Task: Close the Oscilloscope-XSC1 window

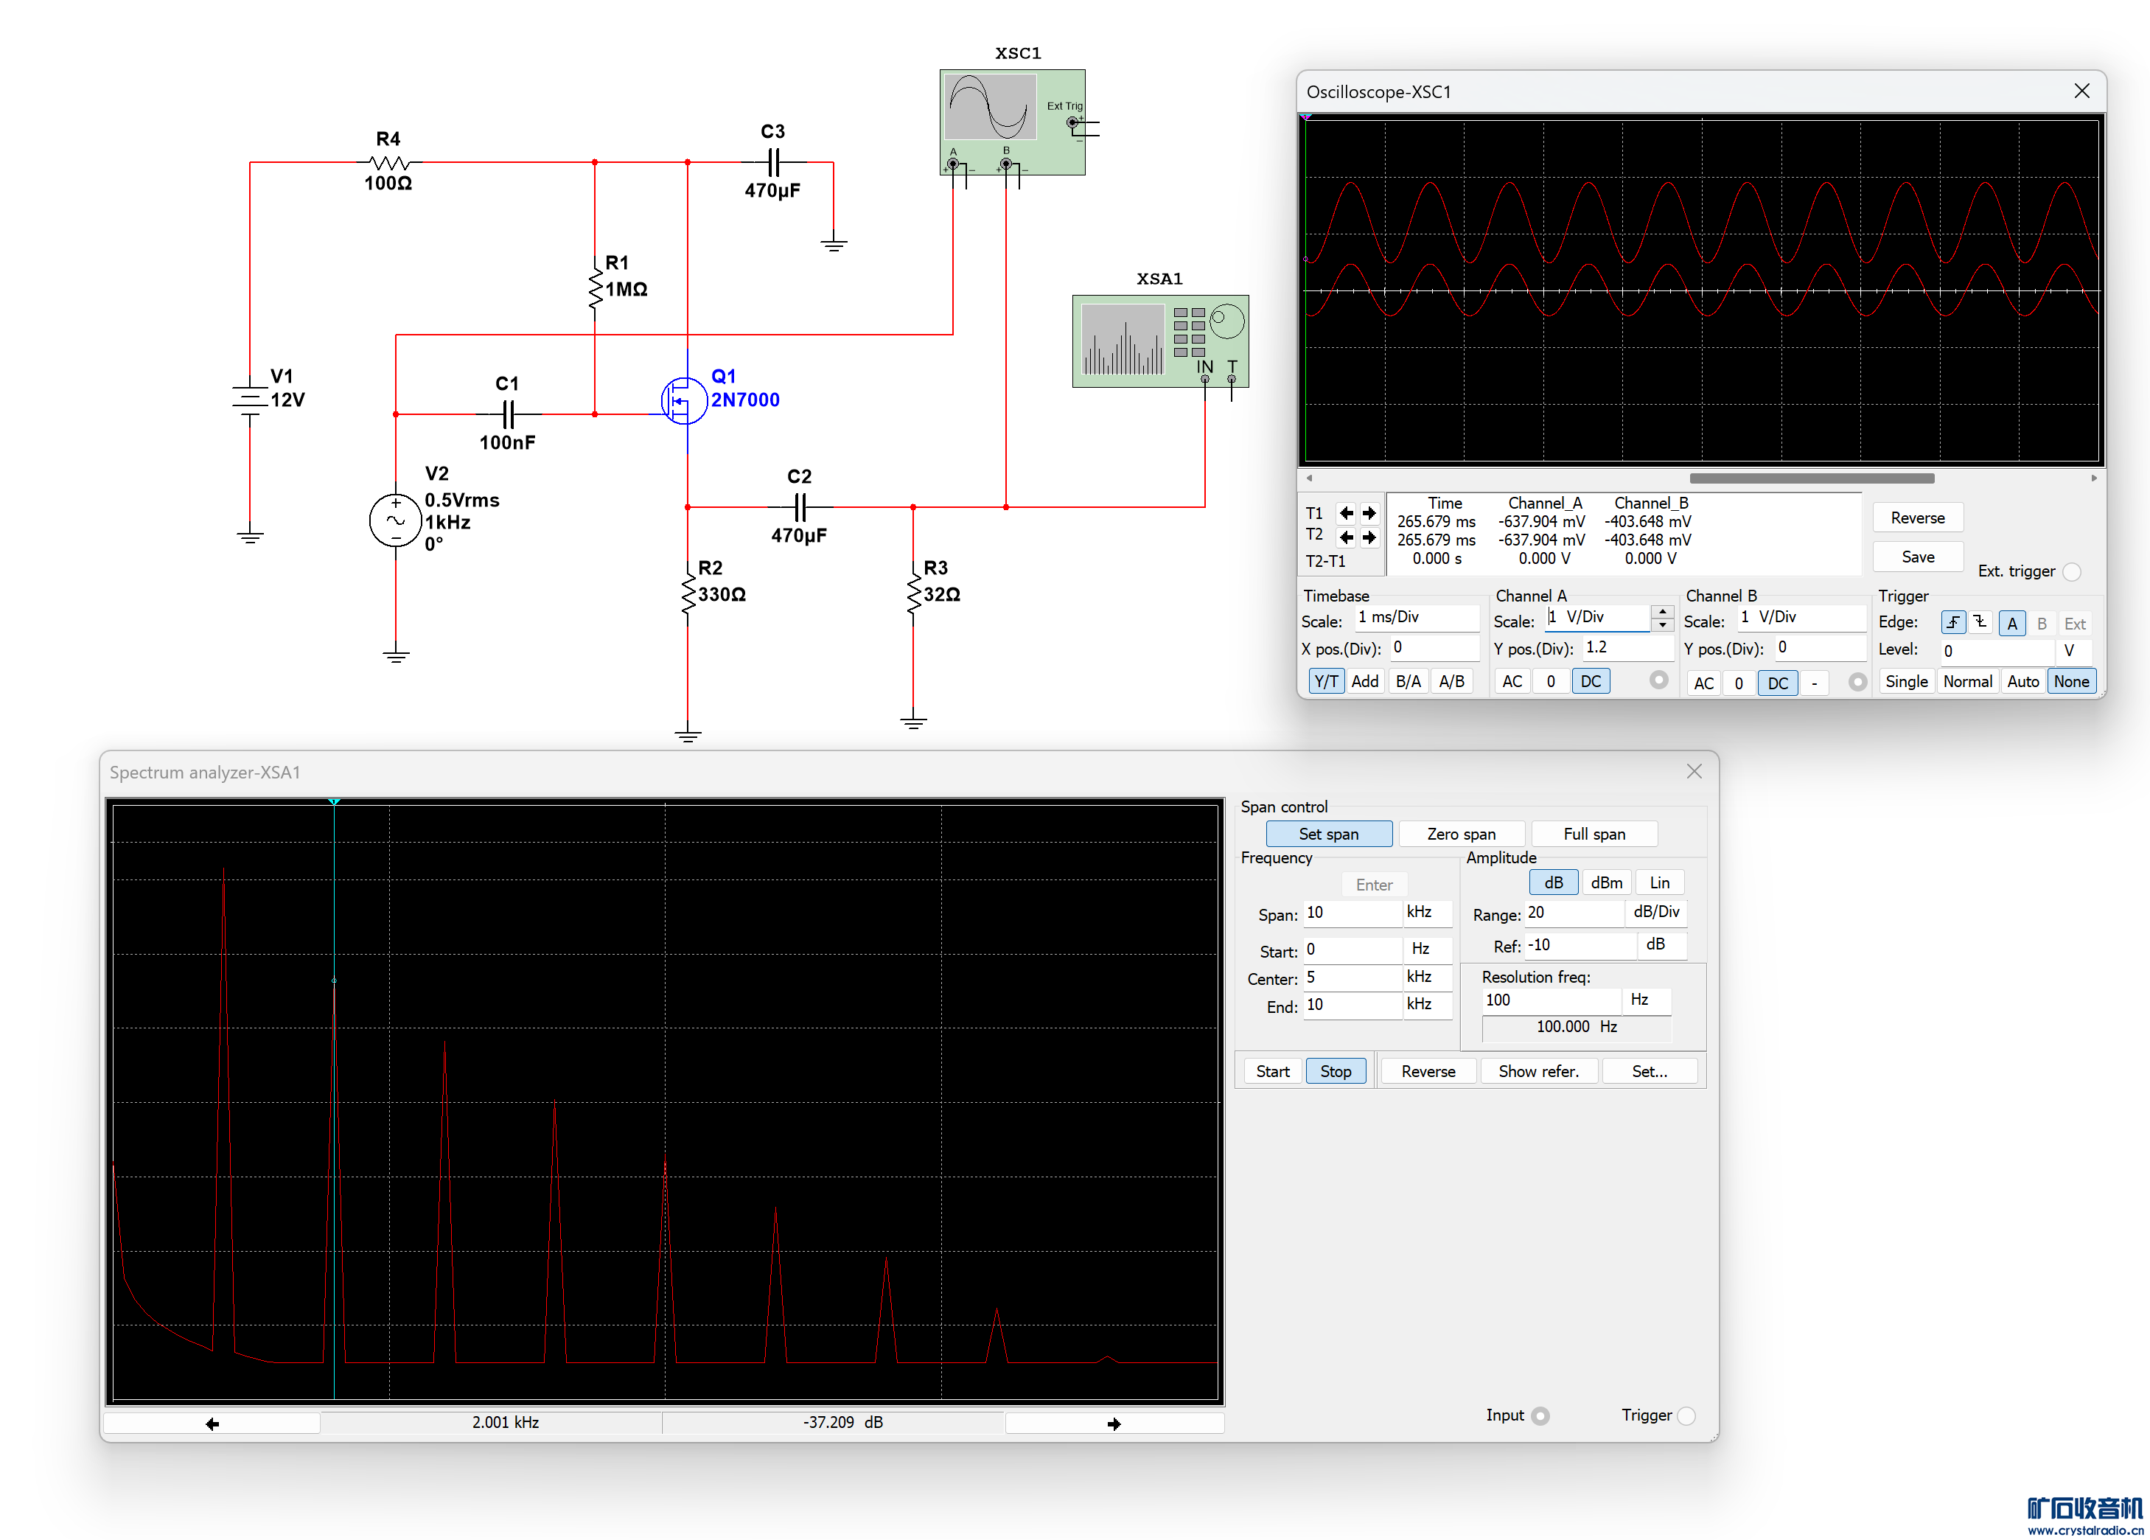Action: coord(2081,91)
